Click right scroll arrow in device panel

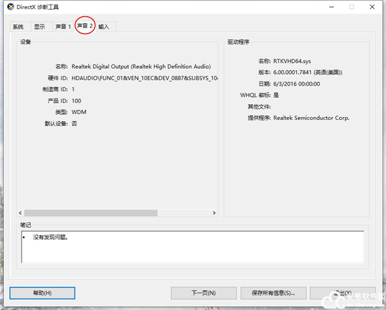214,213
